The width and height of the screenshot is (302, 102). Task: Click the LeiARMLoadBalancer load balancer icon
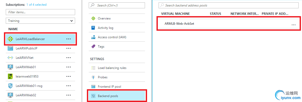coord(10,39)
